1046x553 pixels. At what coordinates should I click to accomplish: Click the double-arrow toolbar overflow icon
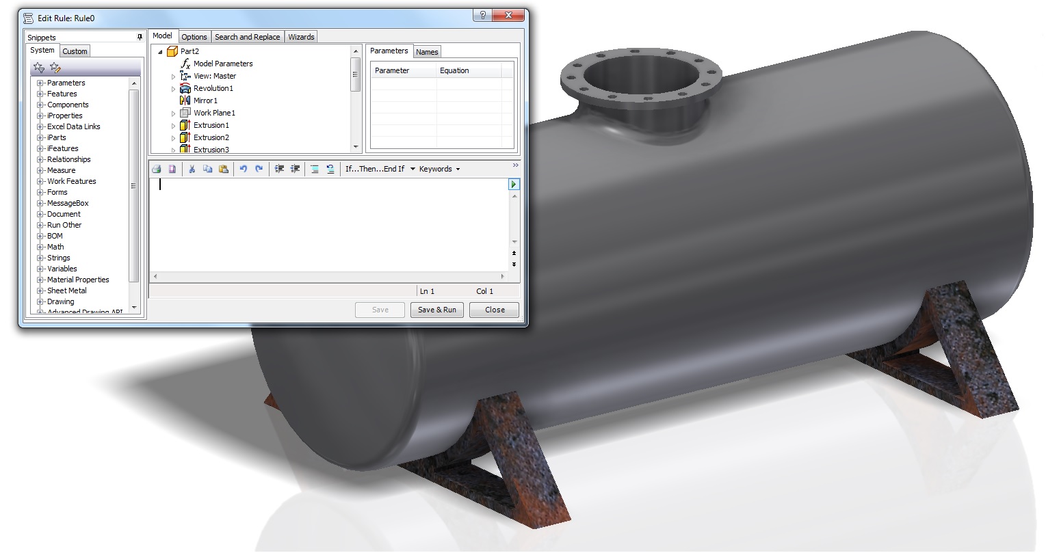(515, 165)
